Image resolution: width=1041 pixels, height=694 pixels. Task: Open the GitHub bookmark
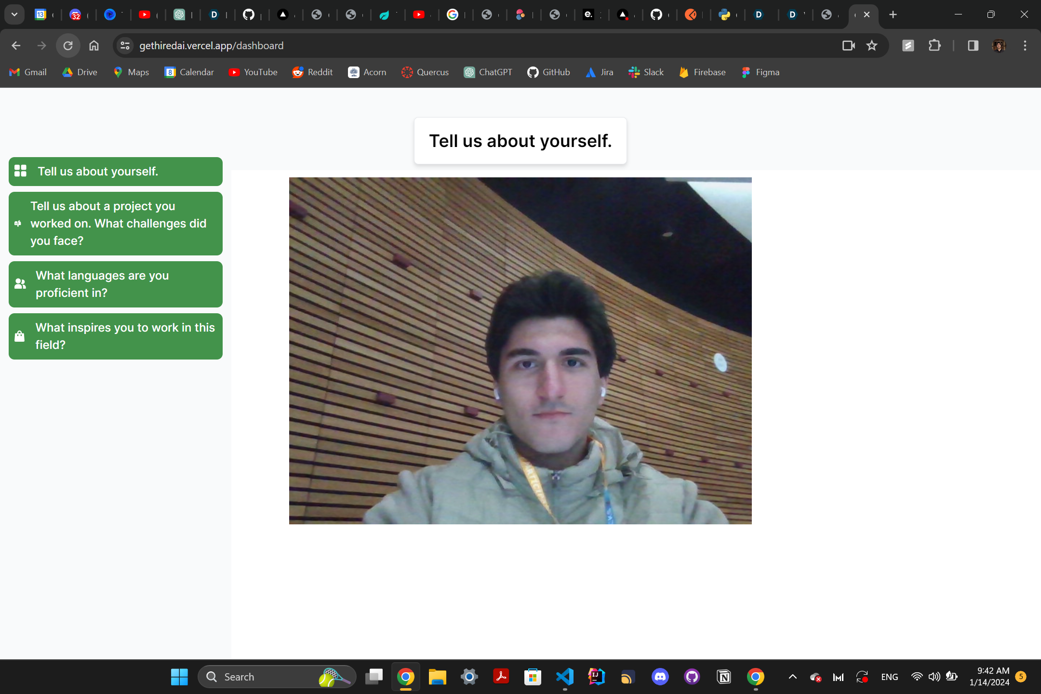548,72
